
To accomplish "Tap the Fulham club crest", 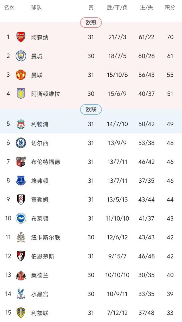I will point(21,199).
